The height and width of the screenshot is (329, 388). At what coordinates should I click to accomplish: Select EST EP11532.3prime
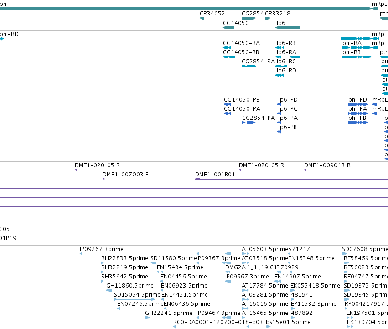pyautogui.click(x=293, y=308)
